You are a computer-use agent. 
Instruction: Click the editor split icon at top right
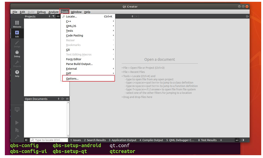[x=247, y=16]
